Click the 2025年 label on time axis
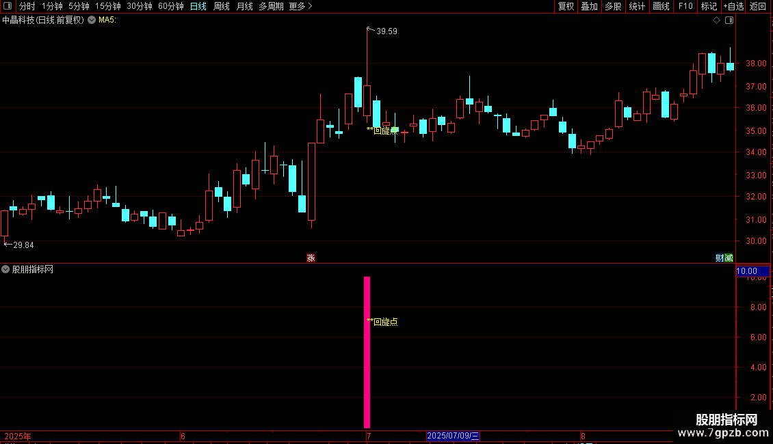This screenshot has width=773, height=444. (x=17, y=436)
